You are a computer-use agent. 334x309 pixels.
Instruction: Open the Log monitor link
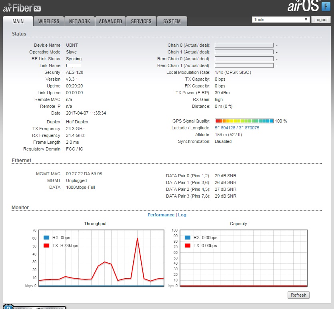coord(182,215)
